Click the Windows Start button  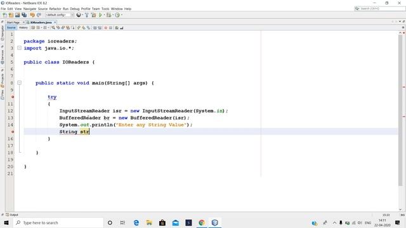(6, 222)
